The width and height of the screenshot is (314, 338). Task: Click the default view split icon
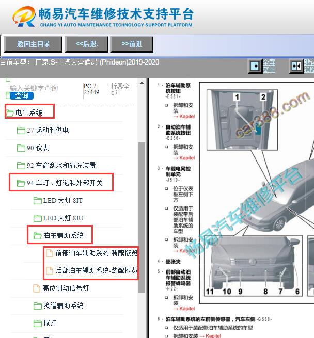pyautogui.click(x=296, y=66)
